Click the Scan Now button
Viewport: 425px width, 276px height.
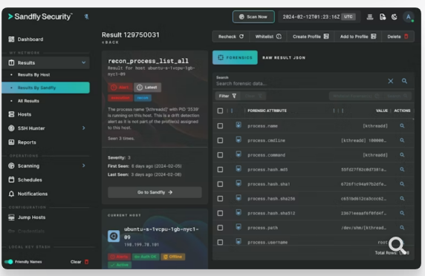(253, 17)
